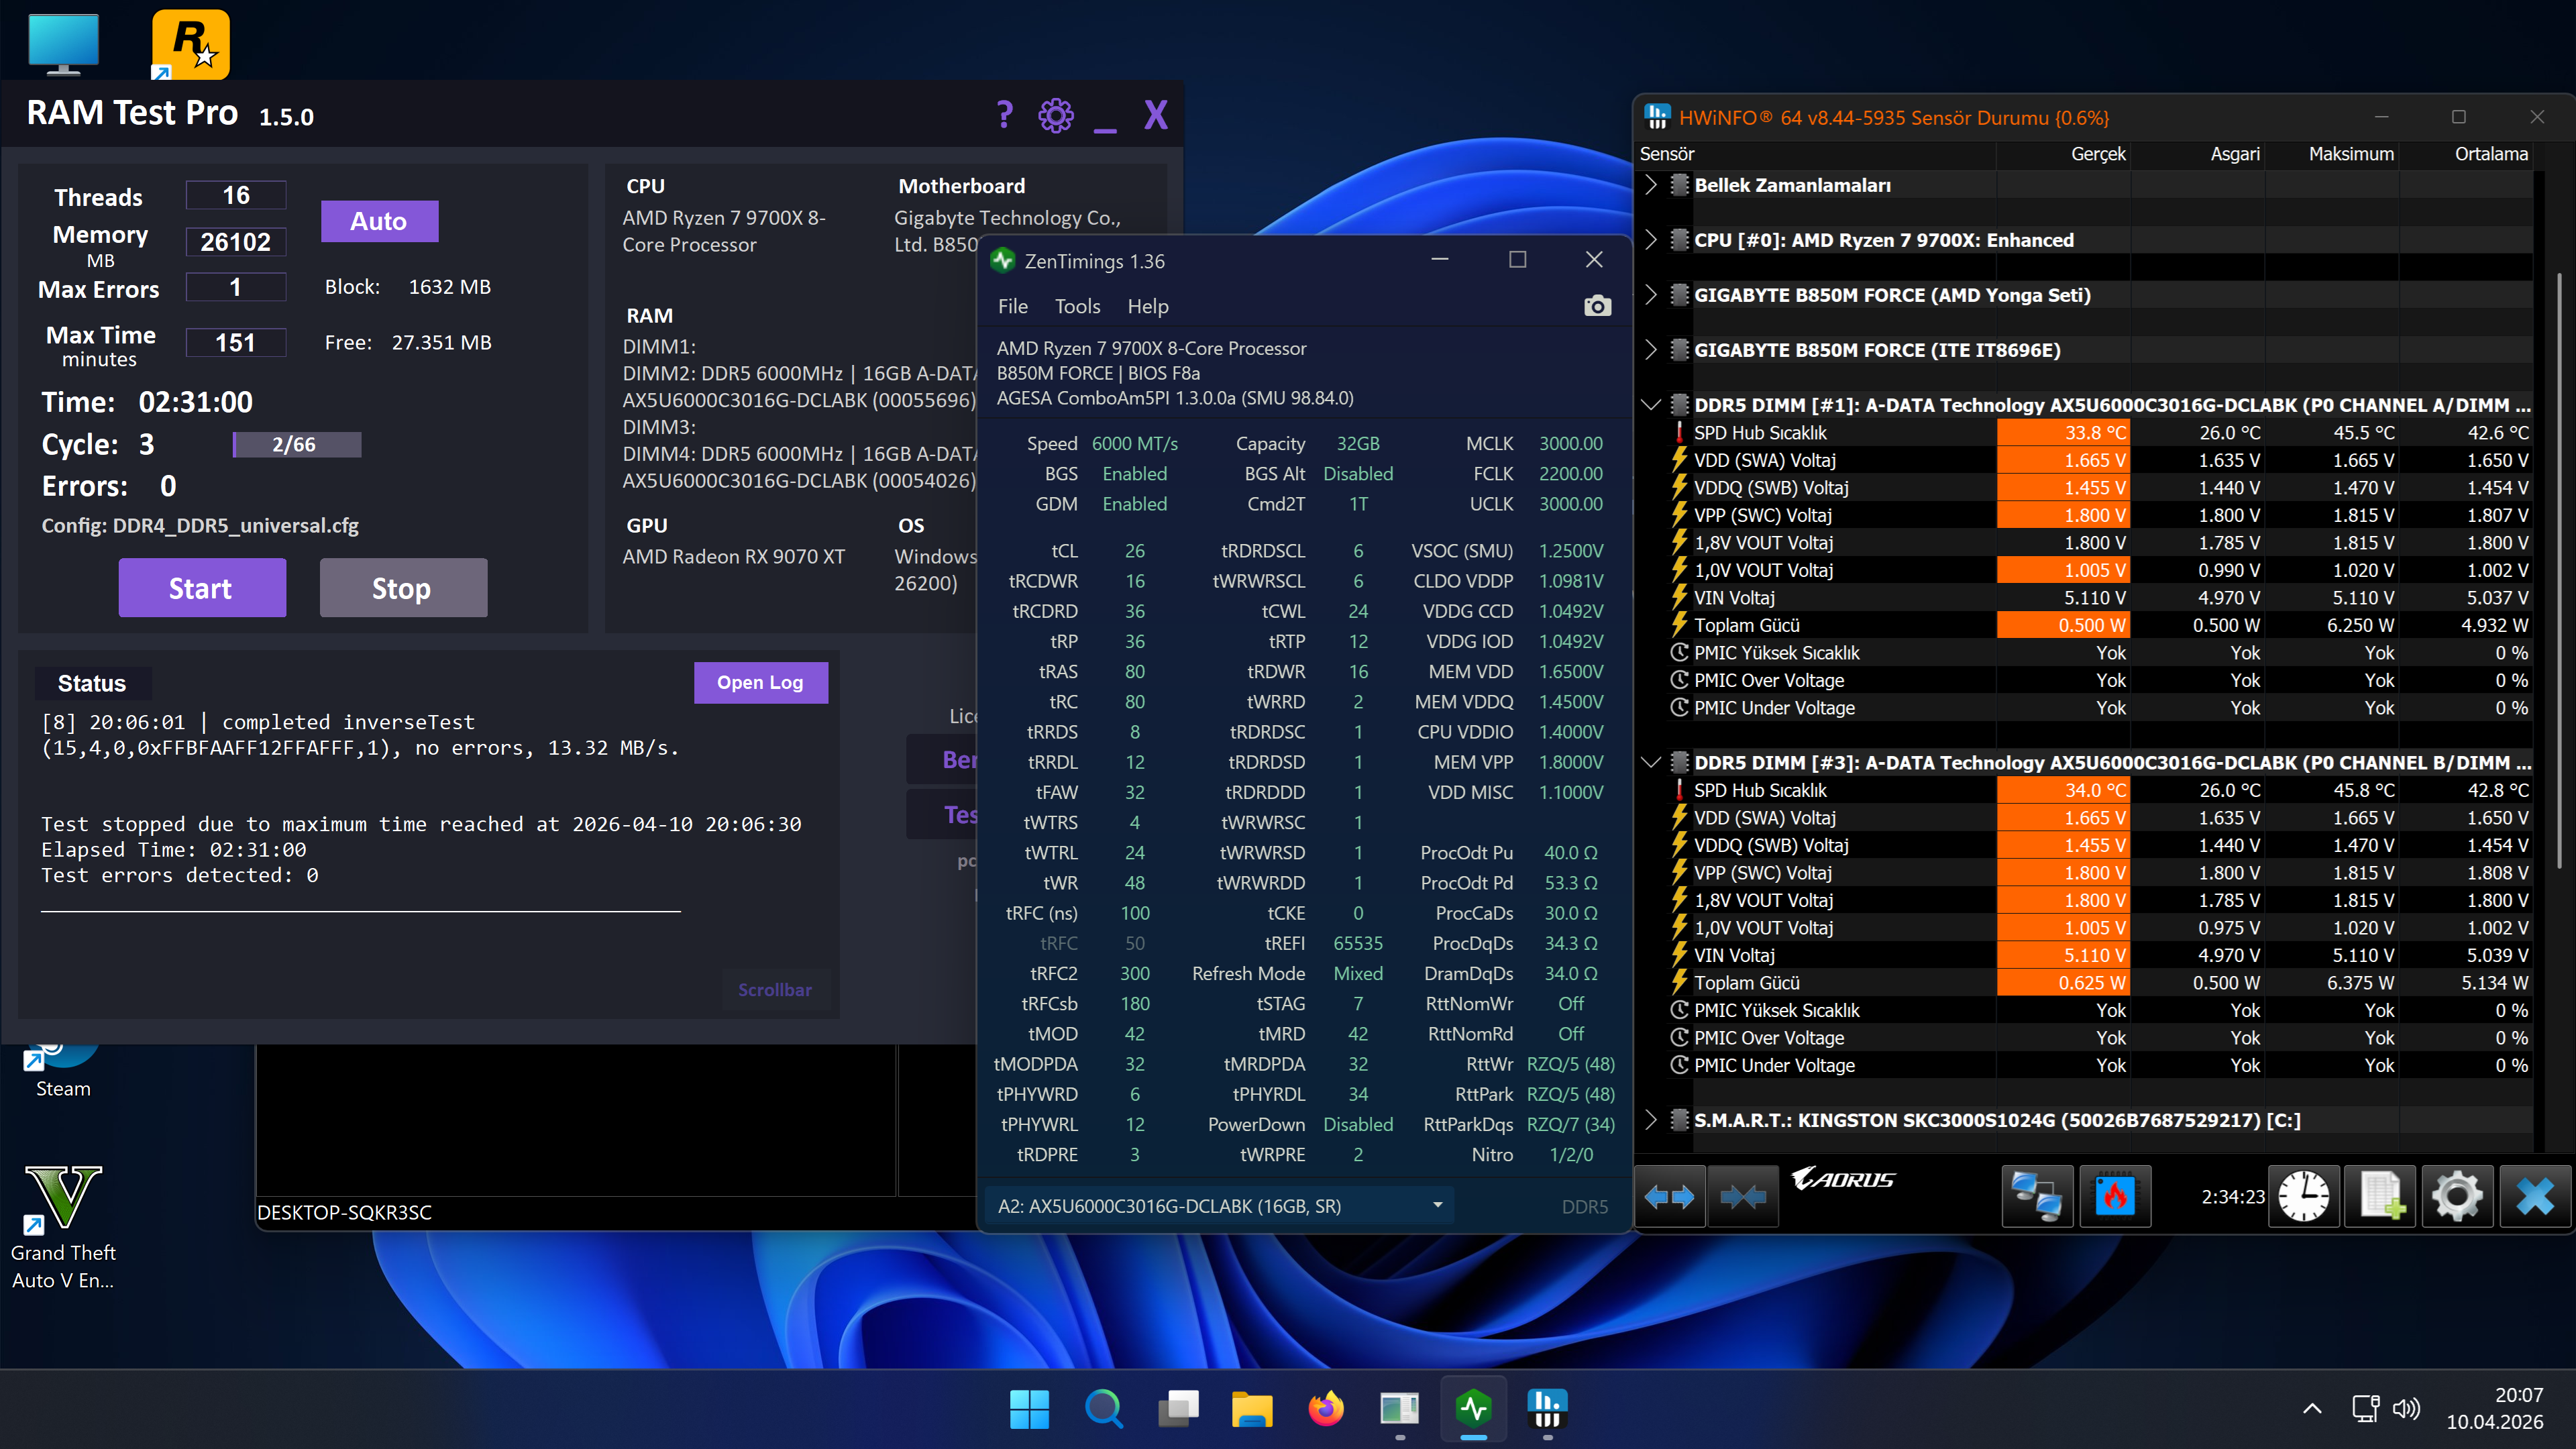
Task: Click Start button in RAM Test Pro
Action: click(x=202, y=588)
